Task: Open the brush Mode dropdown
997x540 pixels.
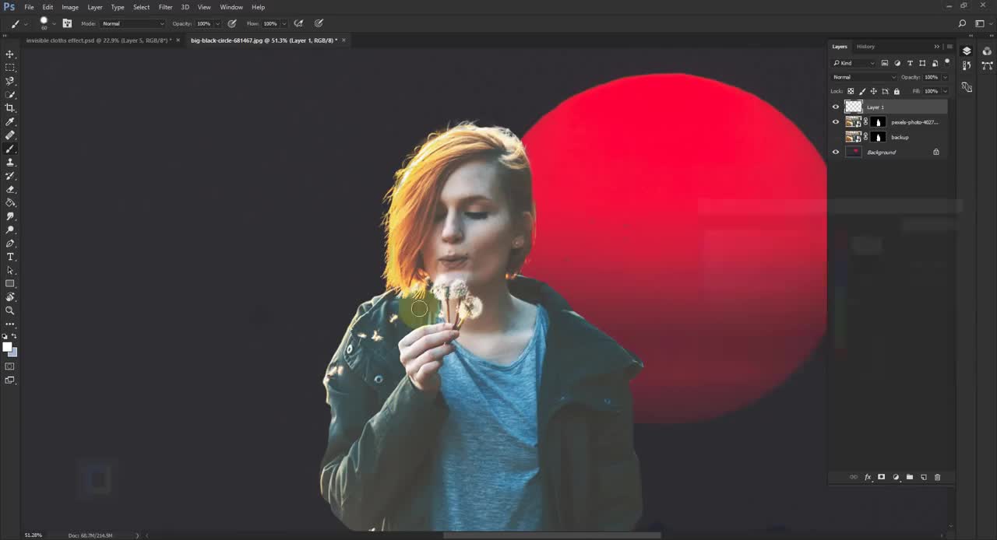Action: (132, 24)
